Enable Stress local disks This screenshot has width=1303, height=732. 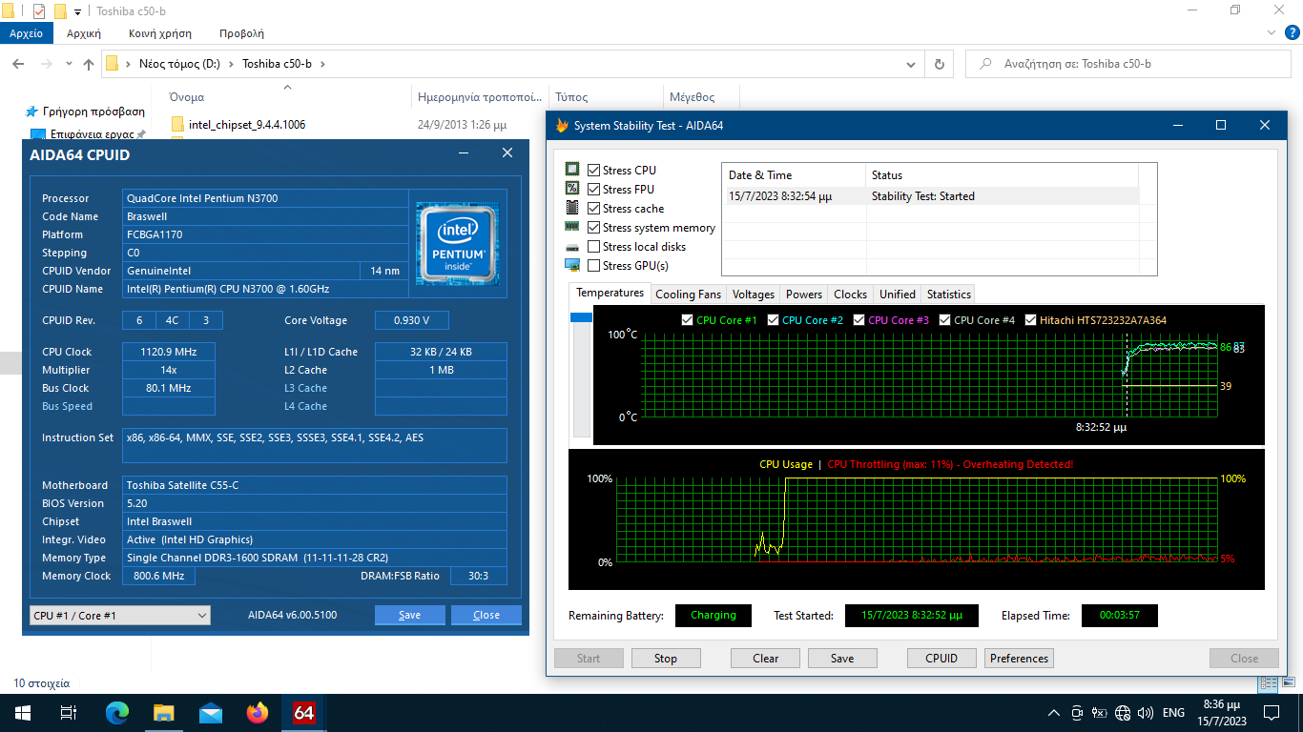tap(594, 246)
